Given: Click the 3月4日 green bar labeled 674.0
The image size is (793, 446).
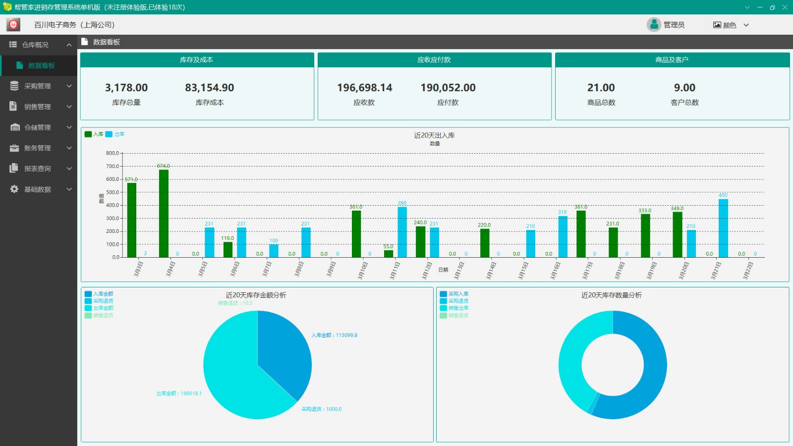Looking at the screenshot, I should click(x=164, y=213).
